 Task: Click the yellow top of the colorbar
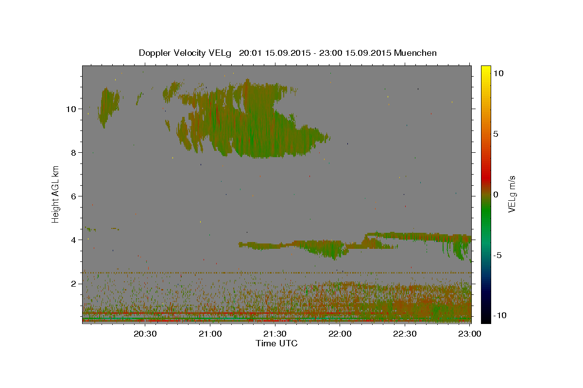click(485, 70)
